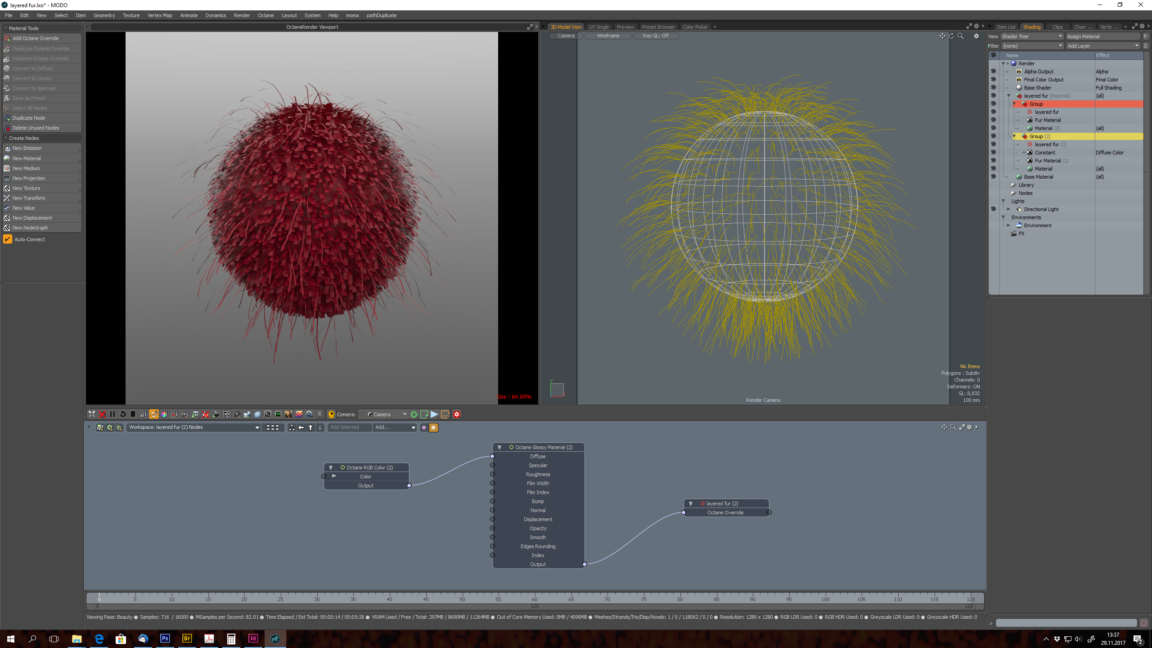This screenshot has height=648, width=1152.
Task: Click the Mona Lisa image icon
Action: [288, 414]
